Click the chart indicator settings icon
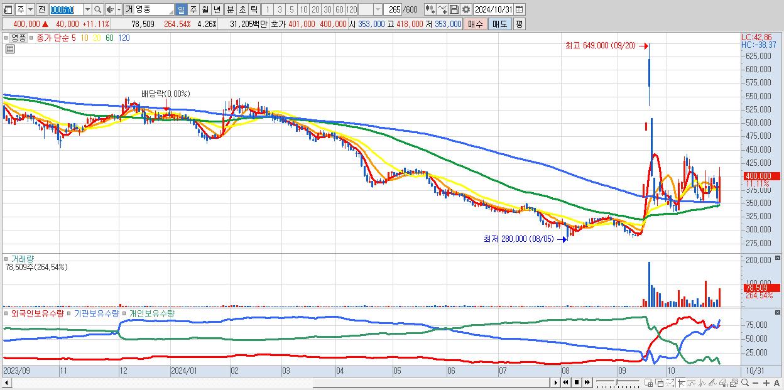784x390 pixels. (x=430, y=9)
